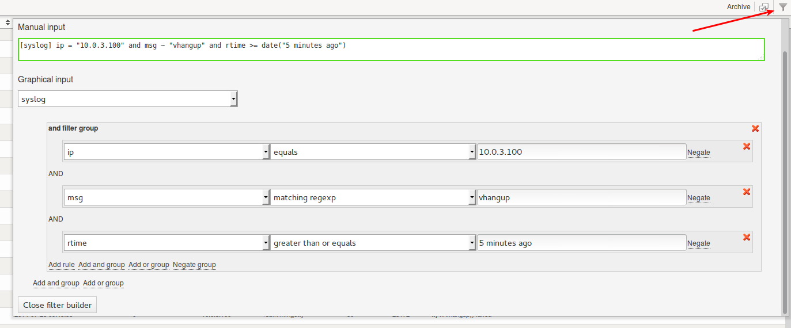Click the select-all checkbox icon near Archive
This screenshot has width=791, height=328.
click(x=764, y=7)
